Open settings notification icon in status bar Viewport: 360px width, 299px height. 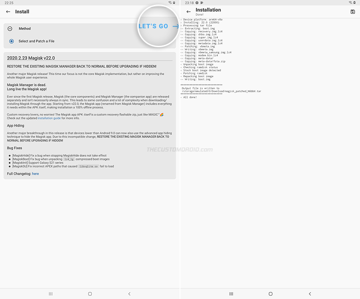(197, 3)
